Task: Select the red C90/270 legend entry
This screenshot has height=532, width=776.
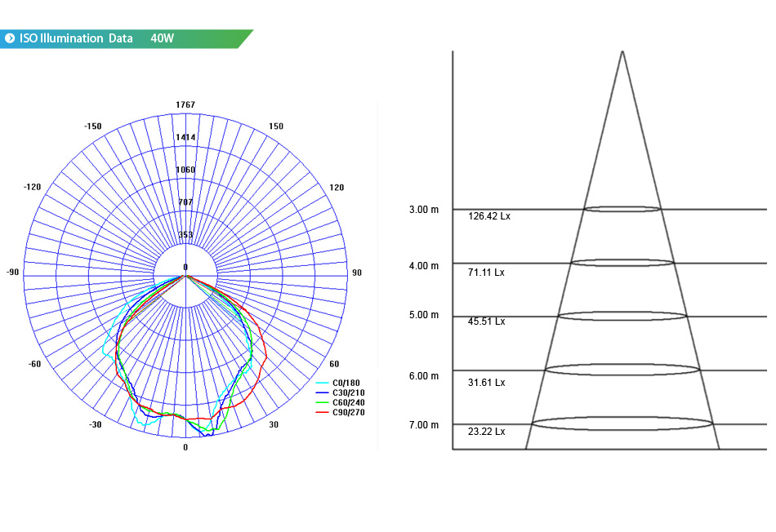Action: point(340,412)
